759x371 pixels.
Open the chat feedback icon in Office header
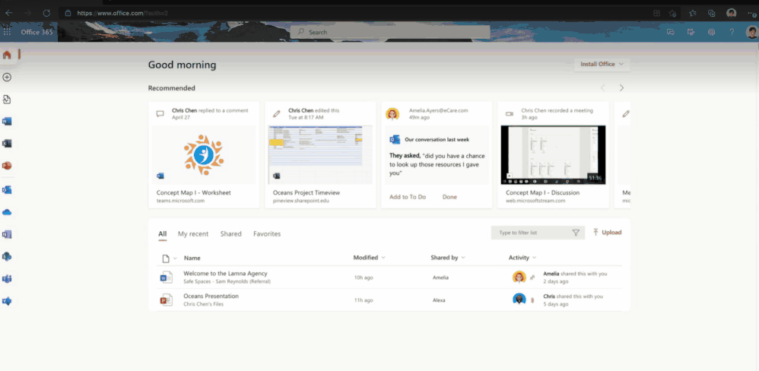click(671, 32)
